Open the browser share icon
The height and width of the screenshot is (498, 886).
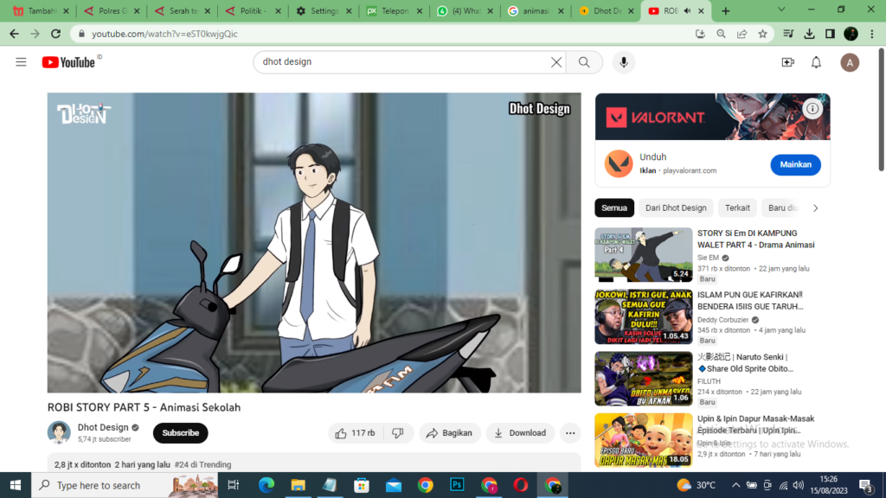(742, 34)
